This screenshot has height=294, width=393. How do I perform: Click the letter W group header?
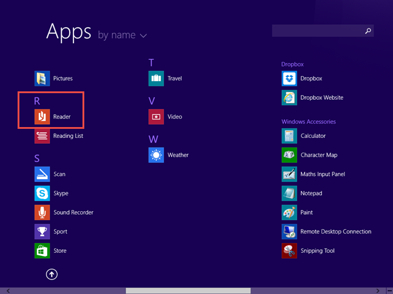tap(153, 139)
